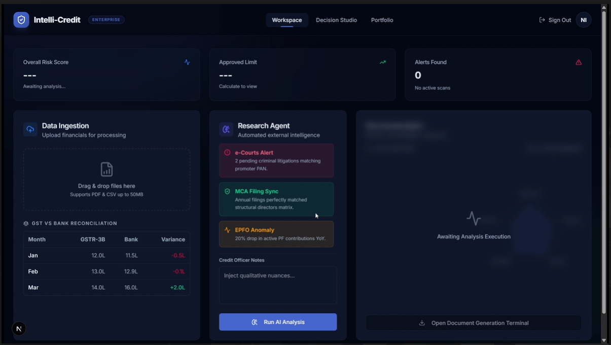Click the 16.0L Bank value
611x345 pixels.
tap(131, 288)
